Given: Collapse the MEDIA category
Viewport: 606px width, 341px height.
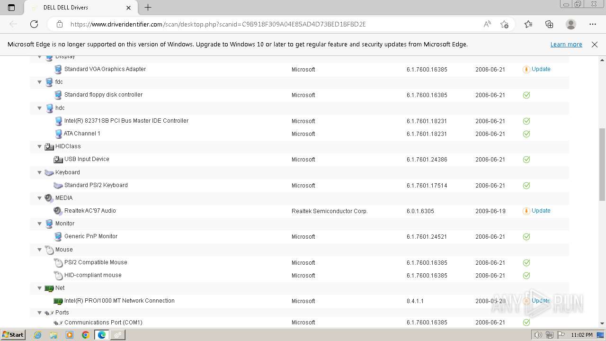Looking at the screenshot, I should (x=40, y=198).
